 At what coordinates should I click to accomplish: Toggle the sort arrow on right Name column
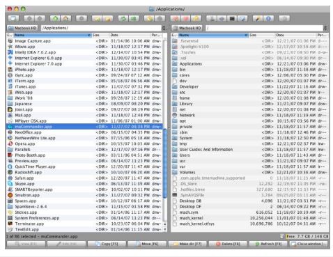246,35
